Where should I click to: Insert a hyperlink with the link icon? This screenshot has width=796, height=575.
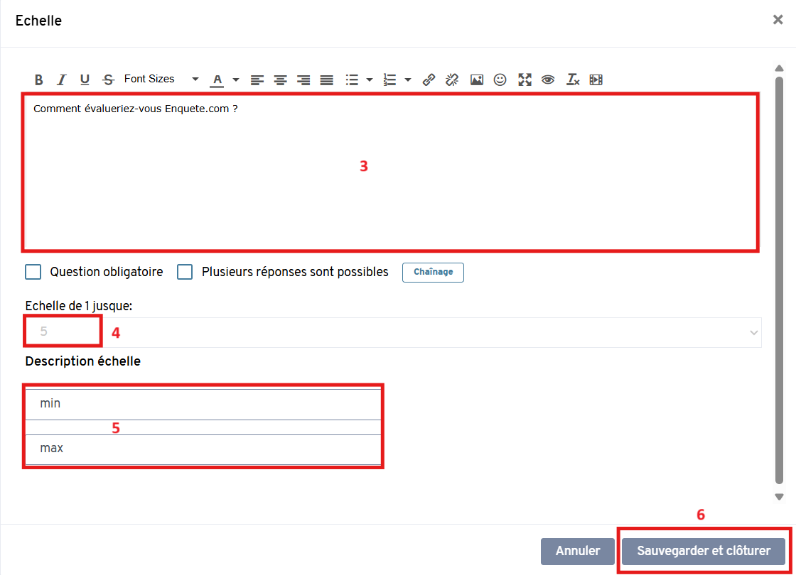pyautogui.click(x=429, y=80)
